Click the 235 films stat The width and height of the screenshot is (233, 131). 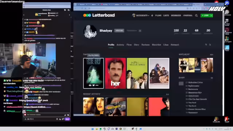(176, 31)
